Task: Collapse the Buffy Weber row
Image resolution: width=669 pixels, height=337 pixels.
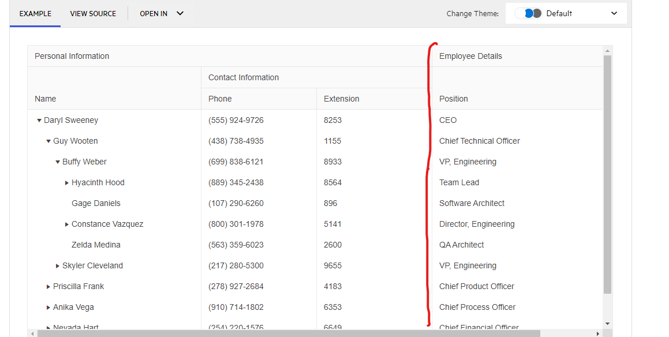Action: pyautogui.click(x=58, y=162)
